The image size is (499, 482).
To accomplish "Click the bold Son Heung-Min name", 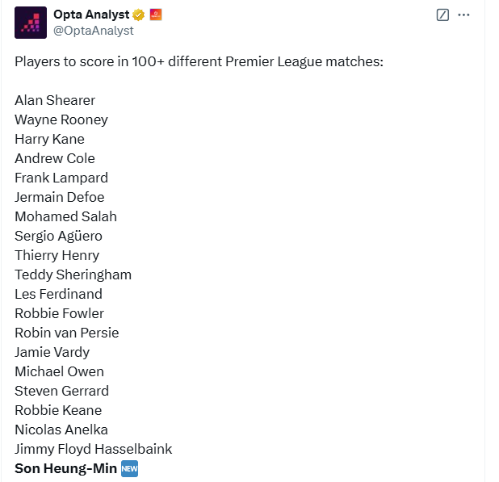I will (65, 468).
